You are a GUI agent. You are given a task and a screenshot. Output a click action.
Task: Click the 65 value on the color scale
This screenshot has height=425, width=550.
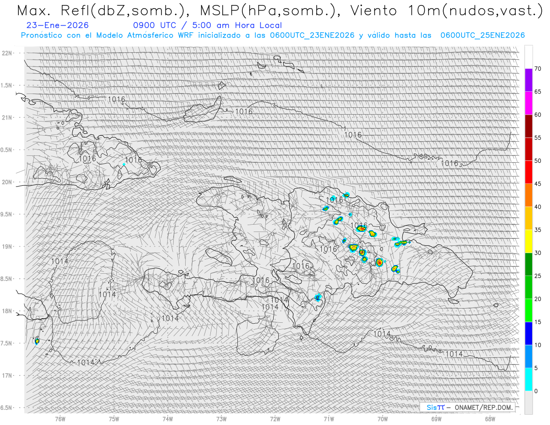pos(538,92)
